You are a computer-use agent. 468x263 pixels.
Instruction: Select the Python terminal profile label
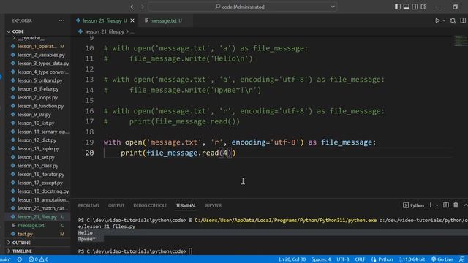[414, 205]
